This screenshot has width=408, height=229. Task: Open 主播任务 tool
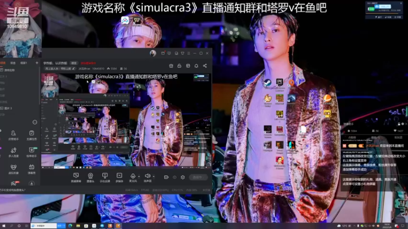pos(32,135)
